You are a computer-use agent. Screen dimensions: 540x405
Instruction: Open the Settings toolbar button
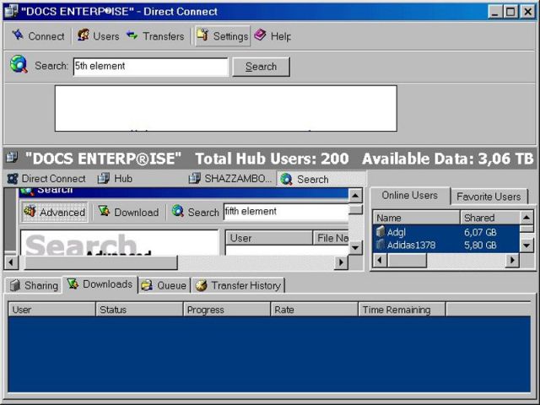point(222,36)
